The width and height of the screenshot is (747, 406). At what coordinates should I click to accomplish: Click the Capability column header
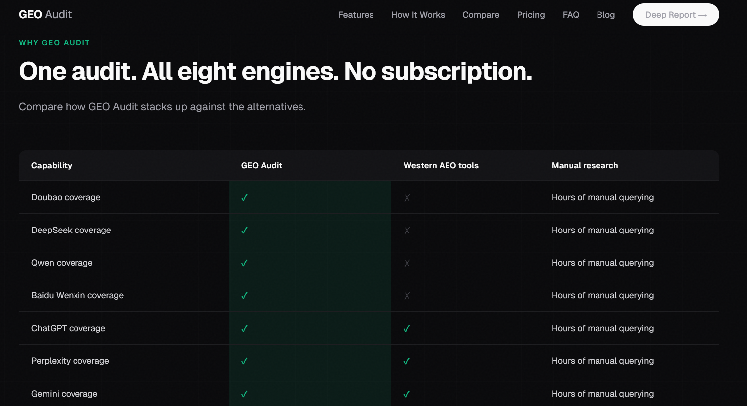click(52, 166)
